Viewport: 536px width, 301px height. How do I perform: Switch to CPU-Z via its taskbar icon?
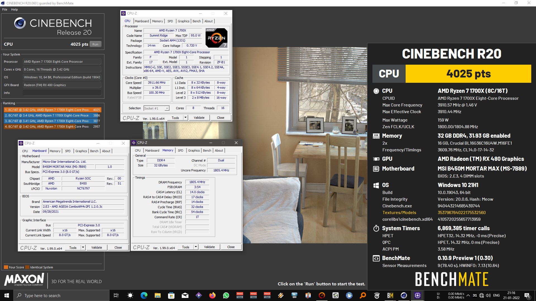(418, 295)
